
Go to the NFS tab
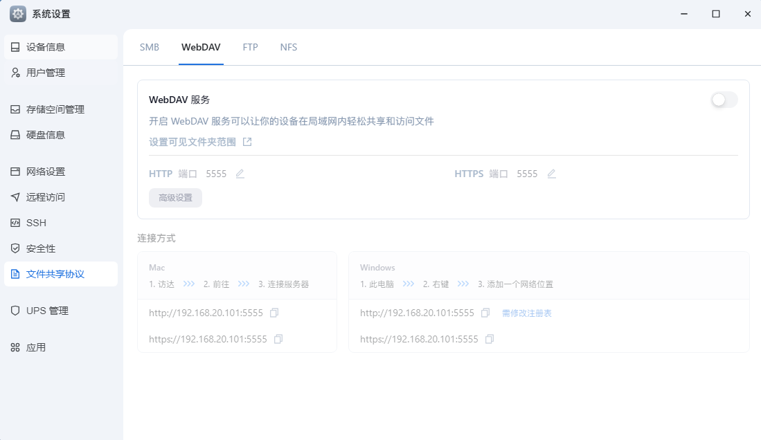coord(288,47)
